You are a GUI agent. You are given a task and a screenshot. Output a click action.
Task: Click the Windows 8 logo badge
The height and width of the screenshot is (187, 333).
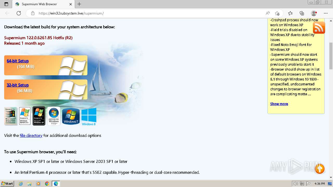pos(89,117)
